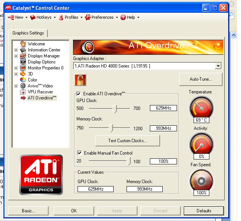Click the Monitor Properties 0 icon
Image resolution: width=241 pixels, height=221 pixels.
[x=23, y=68]
